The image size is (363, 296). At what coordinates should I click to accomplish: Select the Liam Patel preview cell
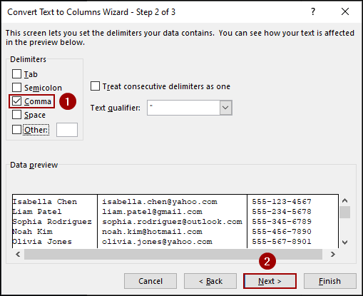click(x=37, y=212)
